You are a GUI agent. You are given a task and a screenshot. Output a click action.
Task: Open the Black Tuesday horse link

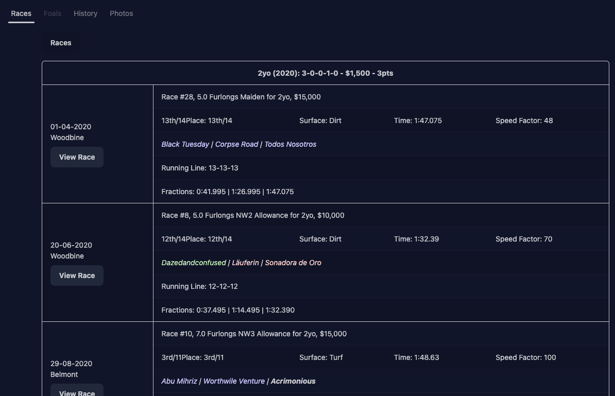[x=185, y=144]
